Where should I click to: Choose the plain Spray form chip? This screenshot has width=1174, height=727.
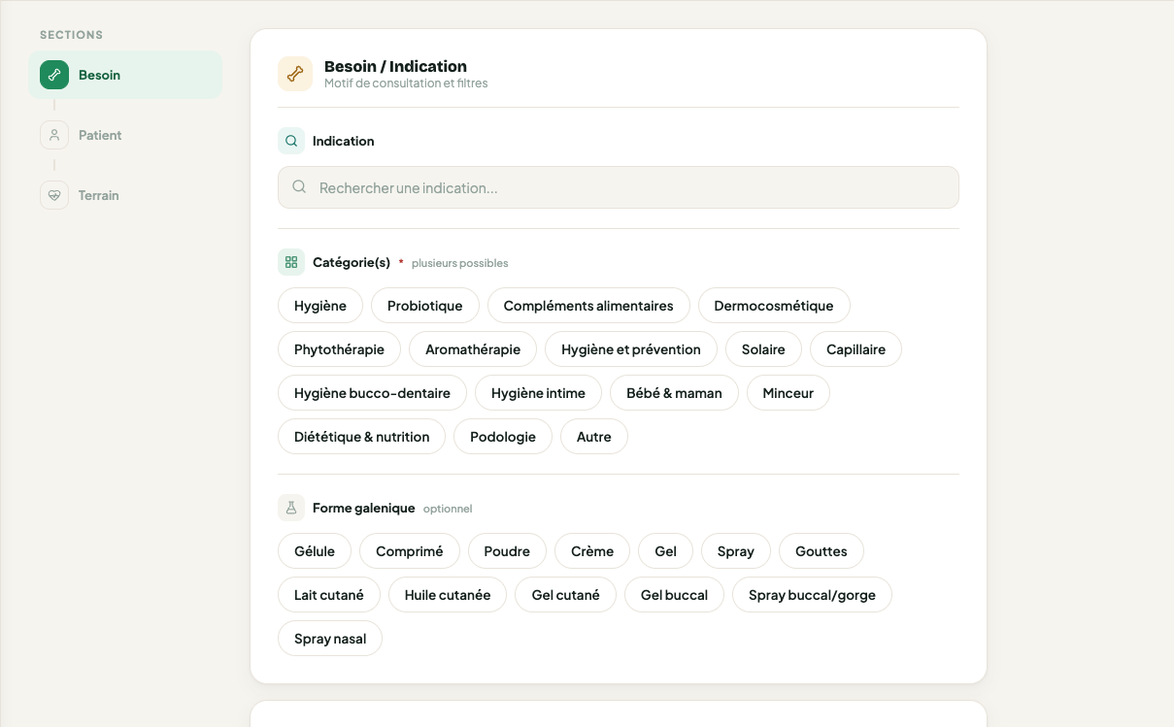pos(736,551)
